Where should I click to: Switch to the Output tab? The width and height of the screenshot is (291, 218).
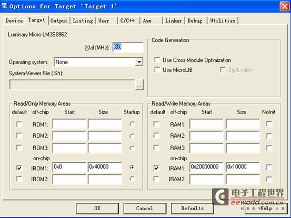click(59, 20)
